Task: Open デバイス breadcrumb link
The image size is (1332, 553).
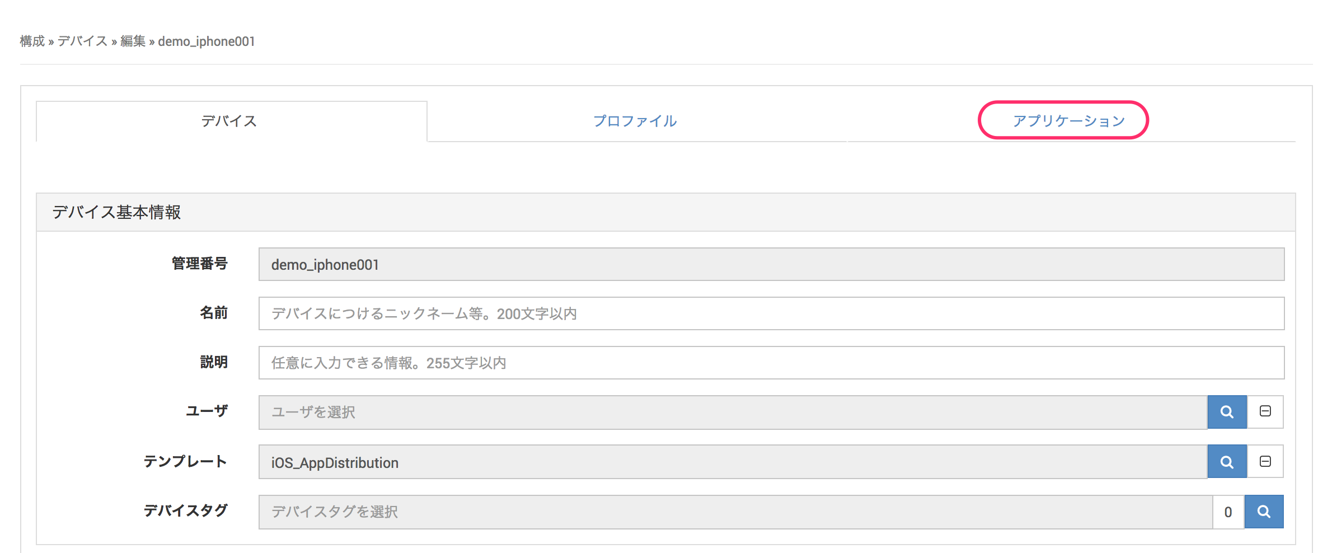Action: coord(82,41)
